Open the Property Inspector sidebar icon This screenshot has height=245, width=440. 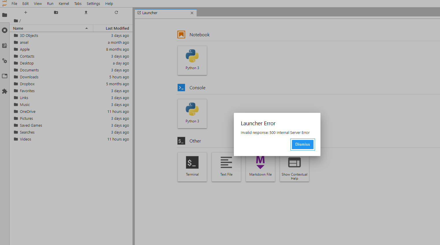pyautogui.click(x=5, y=61)
